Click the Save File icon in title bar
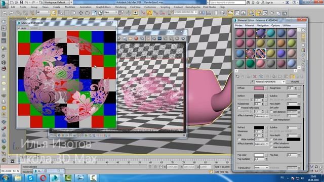The width and height of the screenshot is (324, 182). click(21, 3)
